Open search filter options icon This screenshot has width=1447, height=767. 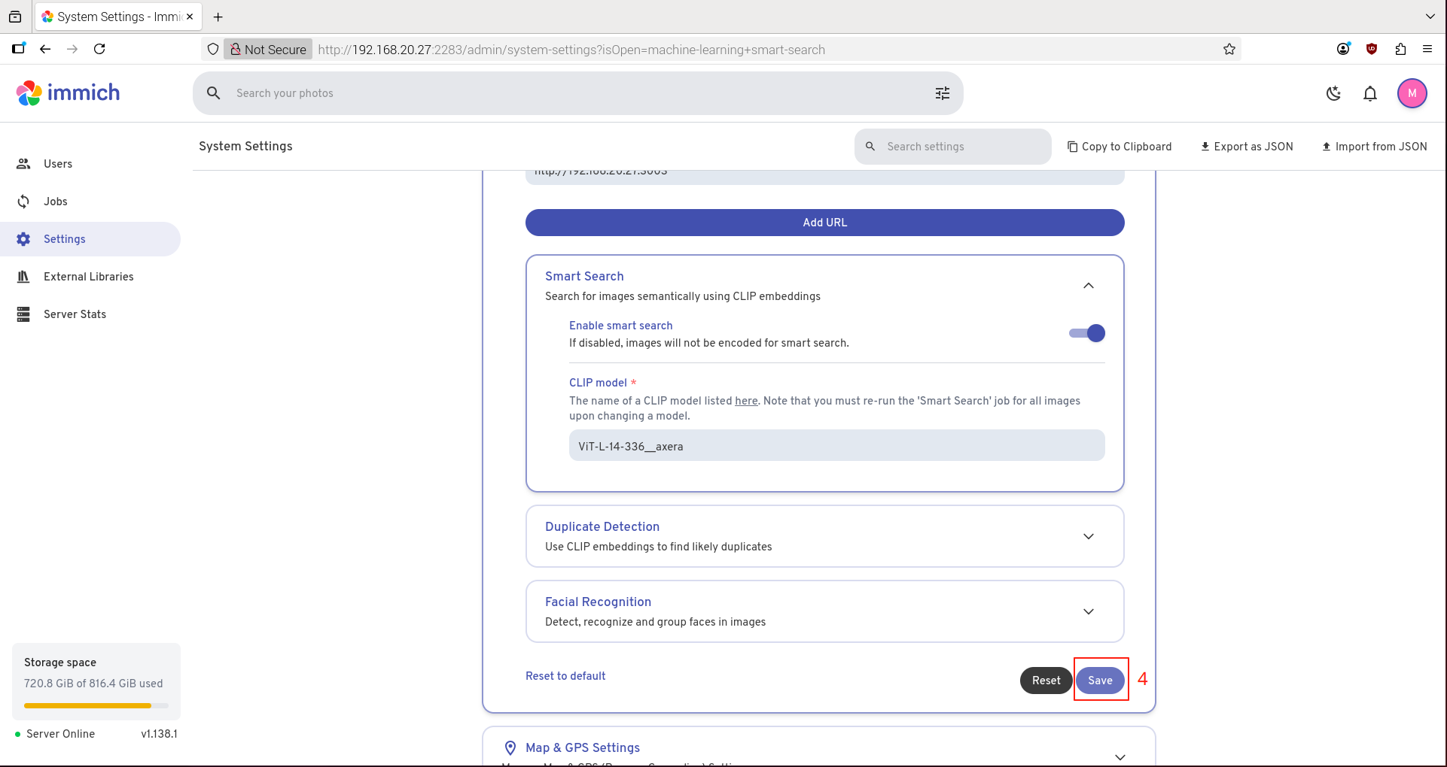942,93
